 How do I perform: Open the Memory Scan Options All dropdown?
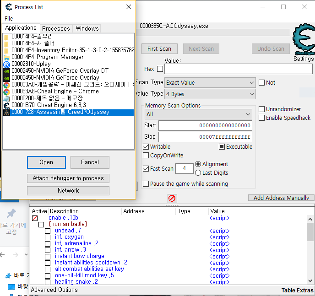point(198,114)
